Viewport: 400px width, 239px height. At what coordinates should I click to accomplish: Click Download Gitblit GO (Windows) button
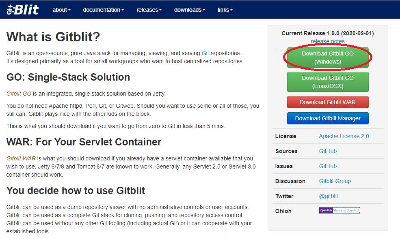tap(327, 58)
